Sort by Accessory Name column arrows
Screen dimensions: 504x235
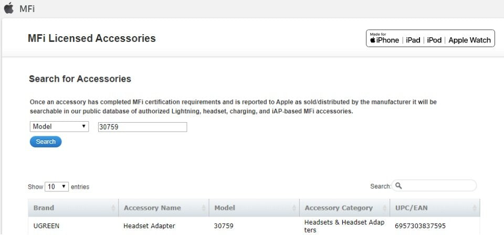click(x=204, y=208)
